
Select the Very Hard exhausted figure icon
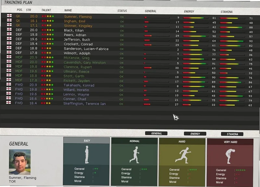click(x=230, y=156)
